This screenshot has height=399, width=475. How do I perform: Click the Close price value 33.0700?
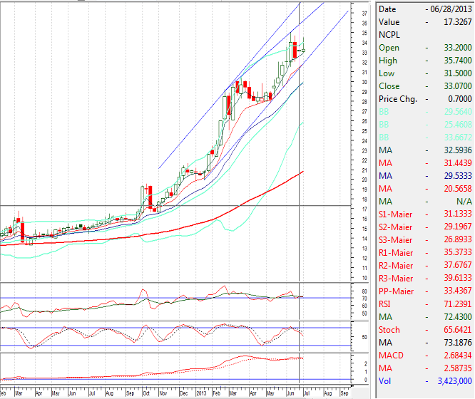click(x=450, y=86)
